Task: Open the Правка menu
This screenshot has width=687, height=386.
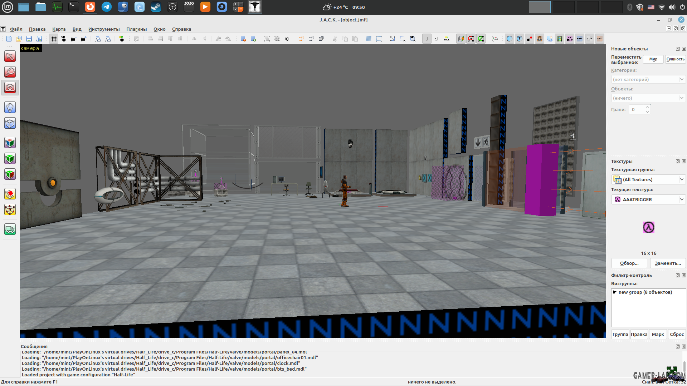Action: 37,29
